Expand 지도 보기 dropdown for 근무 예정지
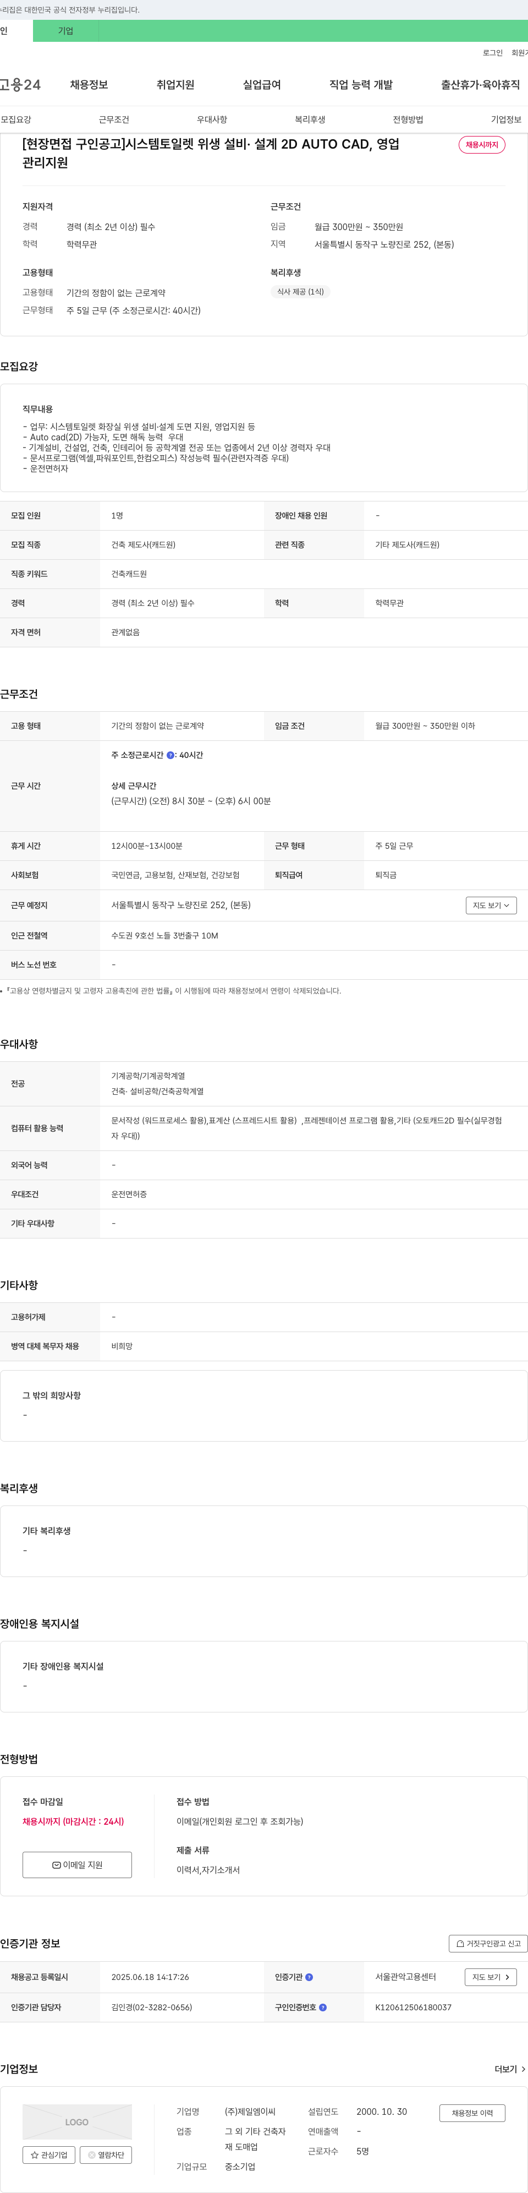This screenshot has width=528, height=2193. point(491,905)
